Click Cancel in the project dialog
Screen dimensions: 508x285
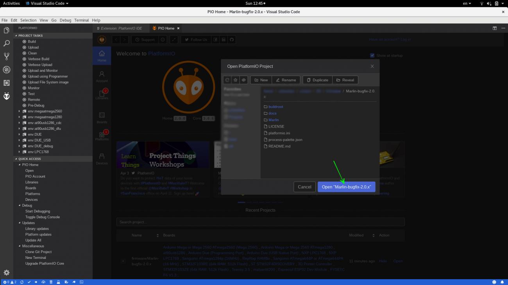click(x=304, y=187)
